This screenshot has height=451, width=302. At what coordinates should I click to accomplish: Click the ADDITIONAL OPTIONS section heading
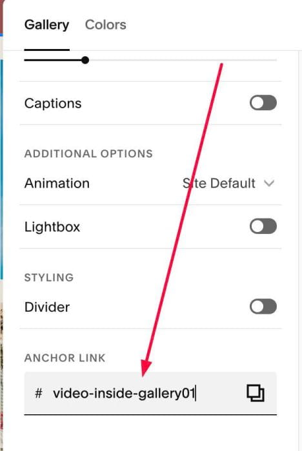click(x=88, y=153)
